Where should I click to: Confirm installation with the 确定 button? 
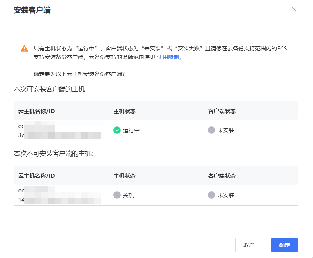(284, 245)
